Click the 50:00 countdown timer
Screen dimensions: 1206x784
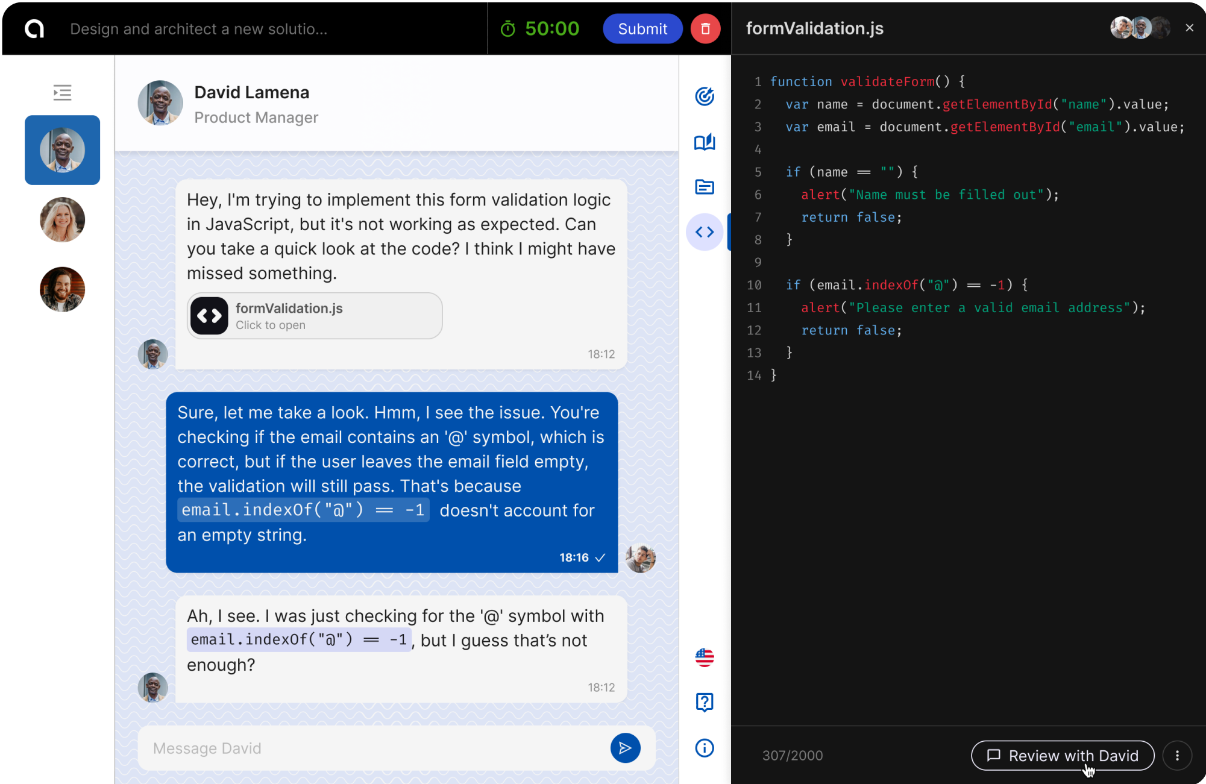point(551,29)
